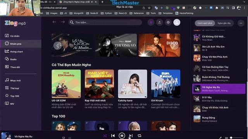Open US-UK EDM playlist cover
The height and width of the screenshot is (139, 248).
click(x=66, y=84)
